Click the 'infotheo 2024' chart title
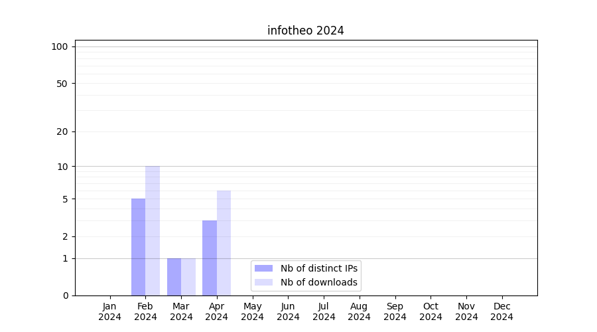 pos(305,31)
